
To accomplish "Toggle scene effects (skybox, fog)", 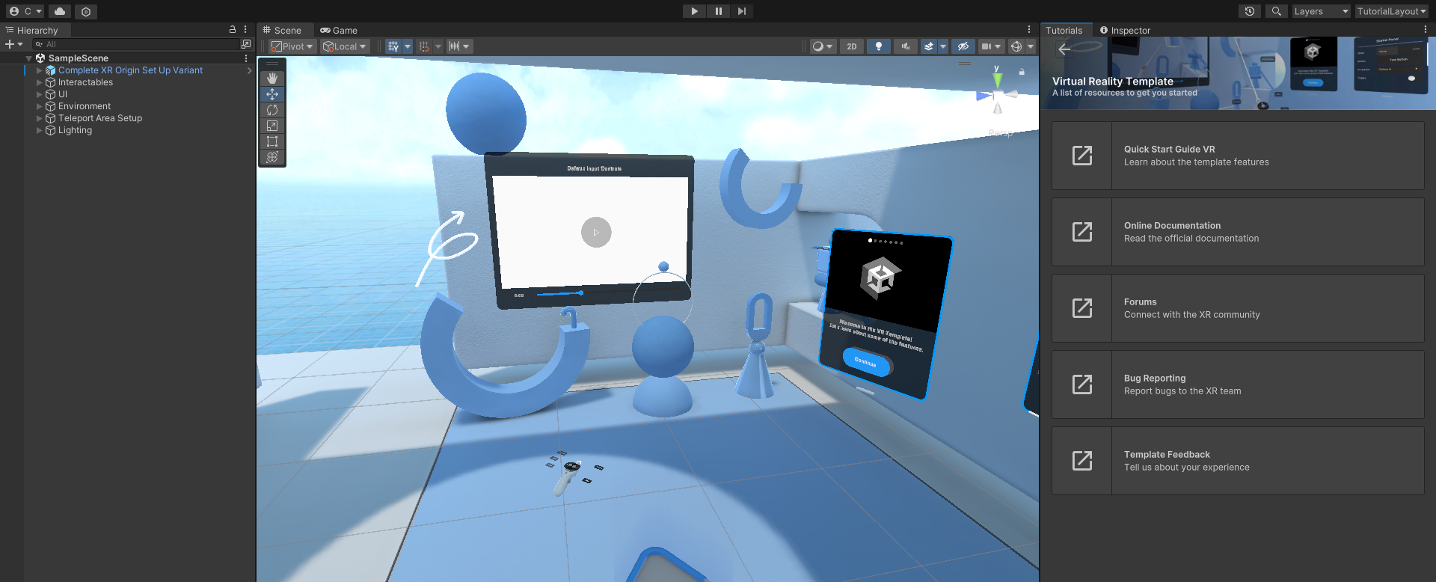I will coord(929,46).
